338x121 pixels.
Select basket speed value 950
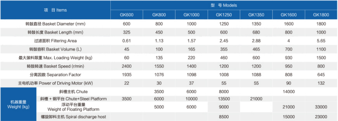[289, 66]
